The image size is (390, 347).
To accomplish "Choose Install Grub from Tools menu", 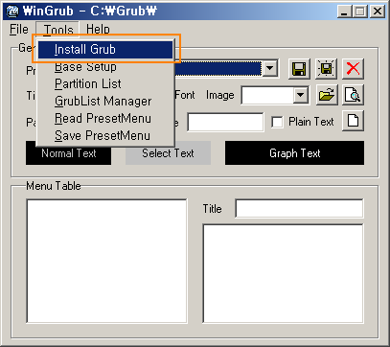I will (105, 50).
